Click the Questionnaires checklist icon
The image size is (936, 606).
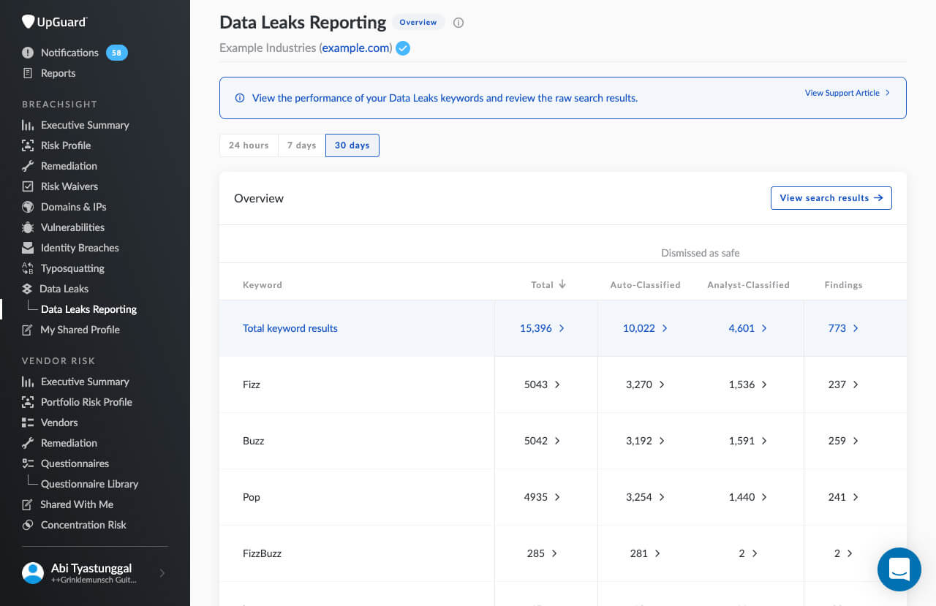pyautogui.click(x=28, y=463)
